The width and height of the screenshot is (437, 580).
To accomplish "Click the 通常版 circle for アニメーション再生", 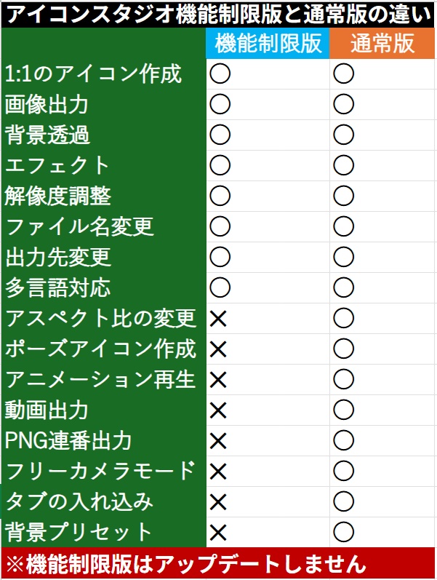I will pyautogui.click(x=343, y=380).
